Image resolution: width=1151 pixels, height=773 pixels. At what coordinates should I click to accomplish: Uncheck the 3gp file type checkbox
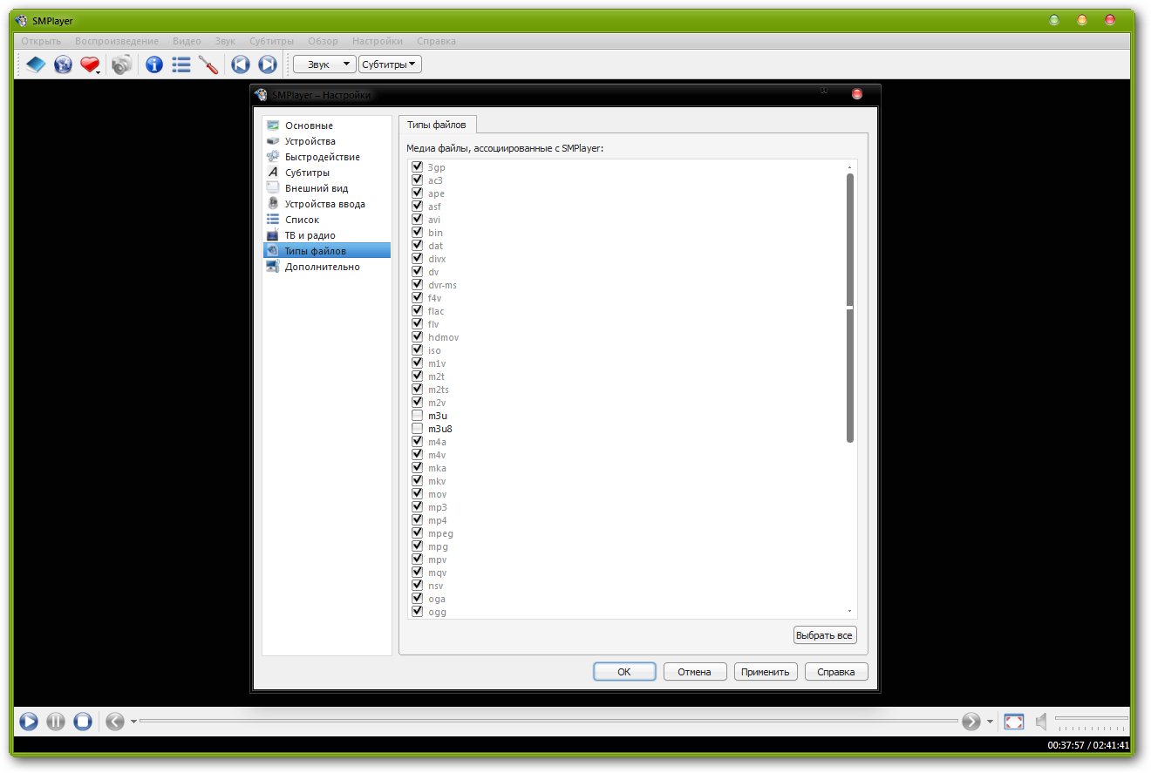pyautogui.click(x=418, y=166)
